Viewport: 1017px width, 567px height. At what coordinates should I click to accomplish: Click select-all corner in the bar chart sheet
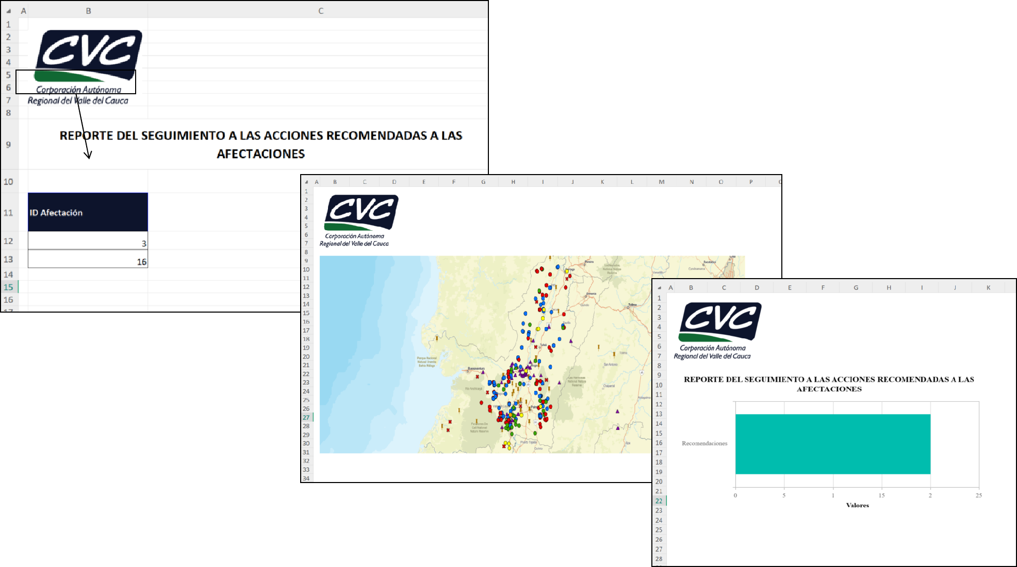point(659,287)
